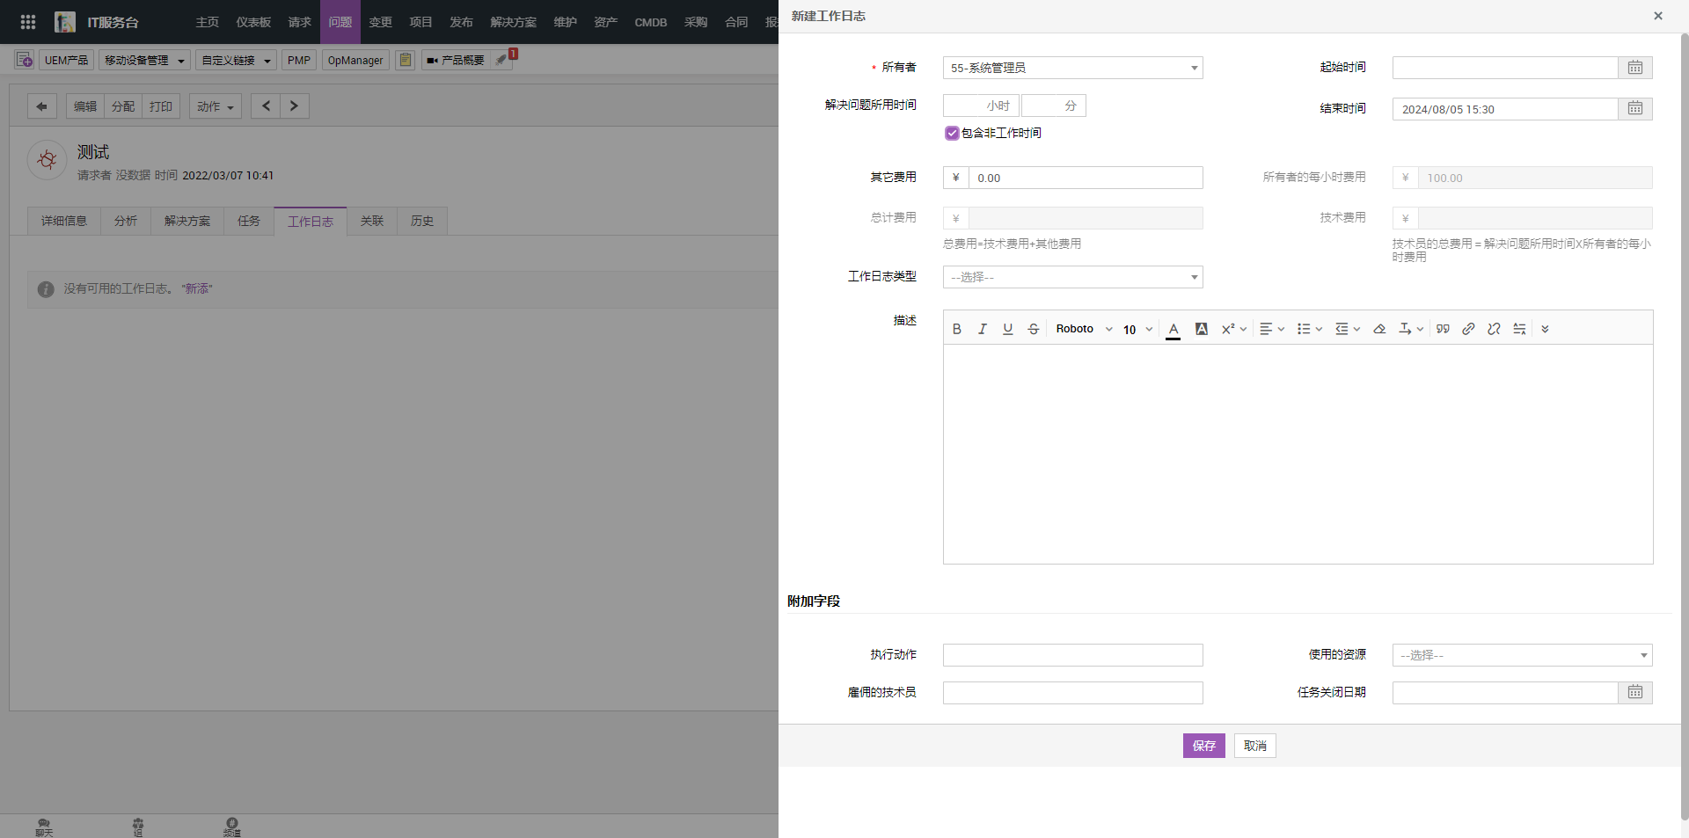Click the eraser clear formatting icon

coord(1379,329)
